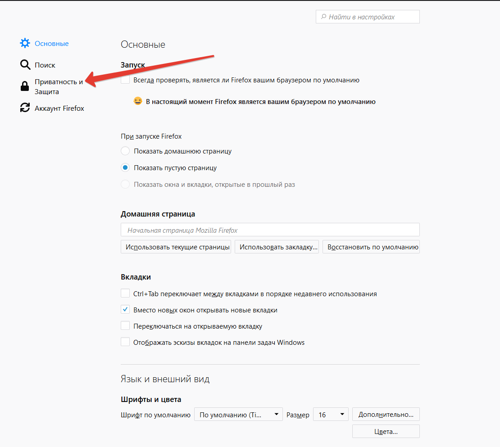Select Показать пустую страницу radio option

tap(125, 167)
